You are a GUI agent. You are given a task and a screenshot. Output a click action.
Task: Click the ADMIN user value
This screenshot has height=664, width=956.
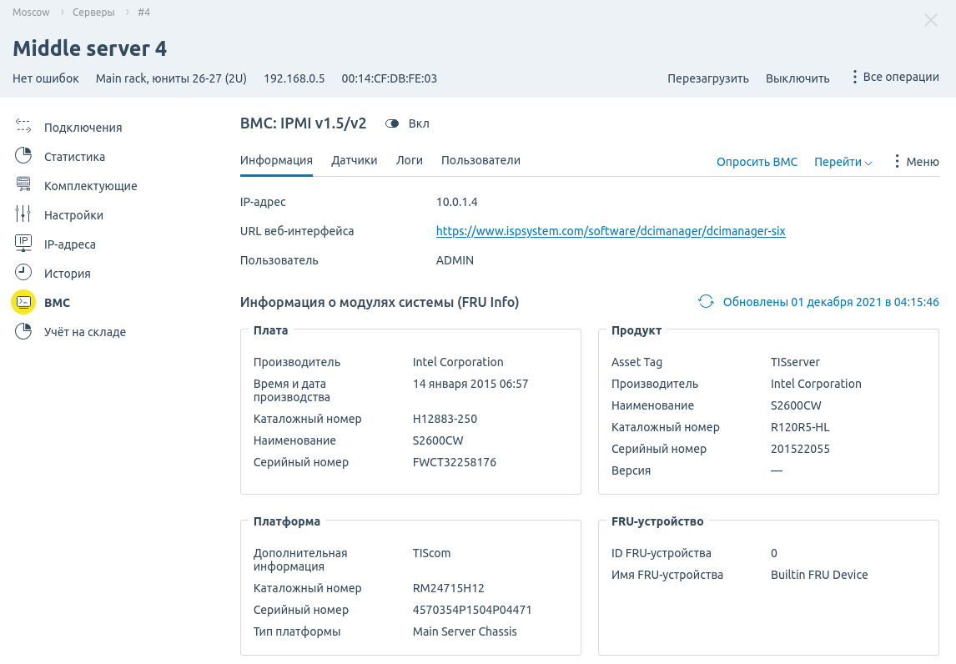pos(455,260)
